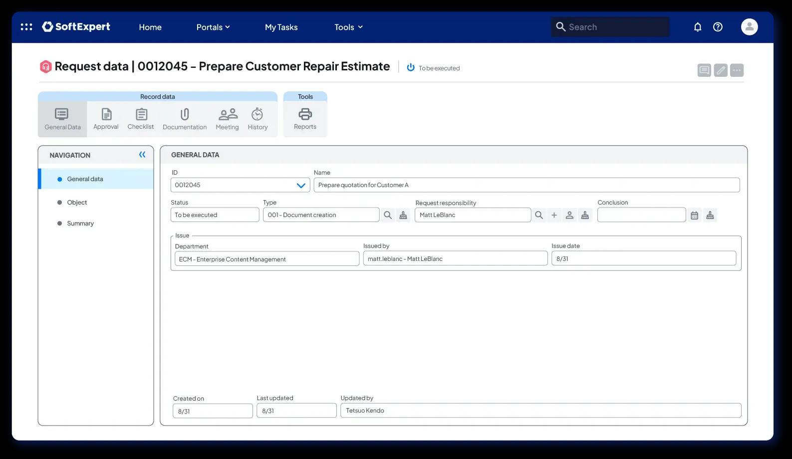
Task: Open the Portals dropdown menu
Action: click(x=213, y=27)
